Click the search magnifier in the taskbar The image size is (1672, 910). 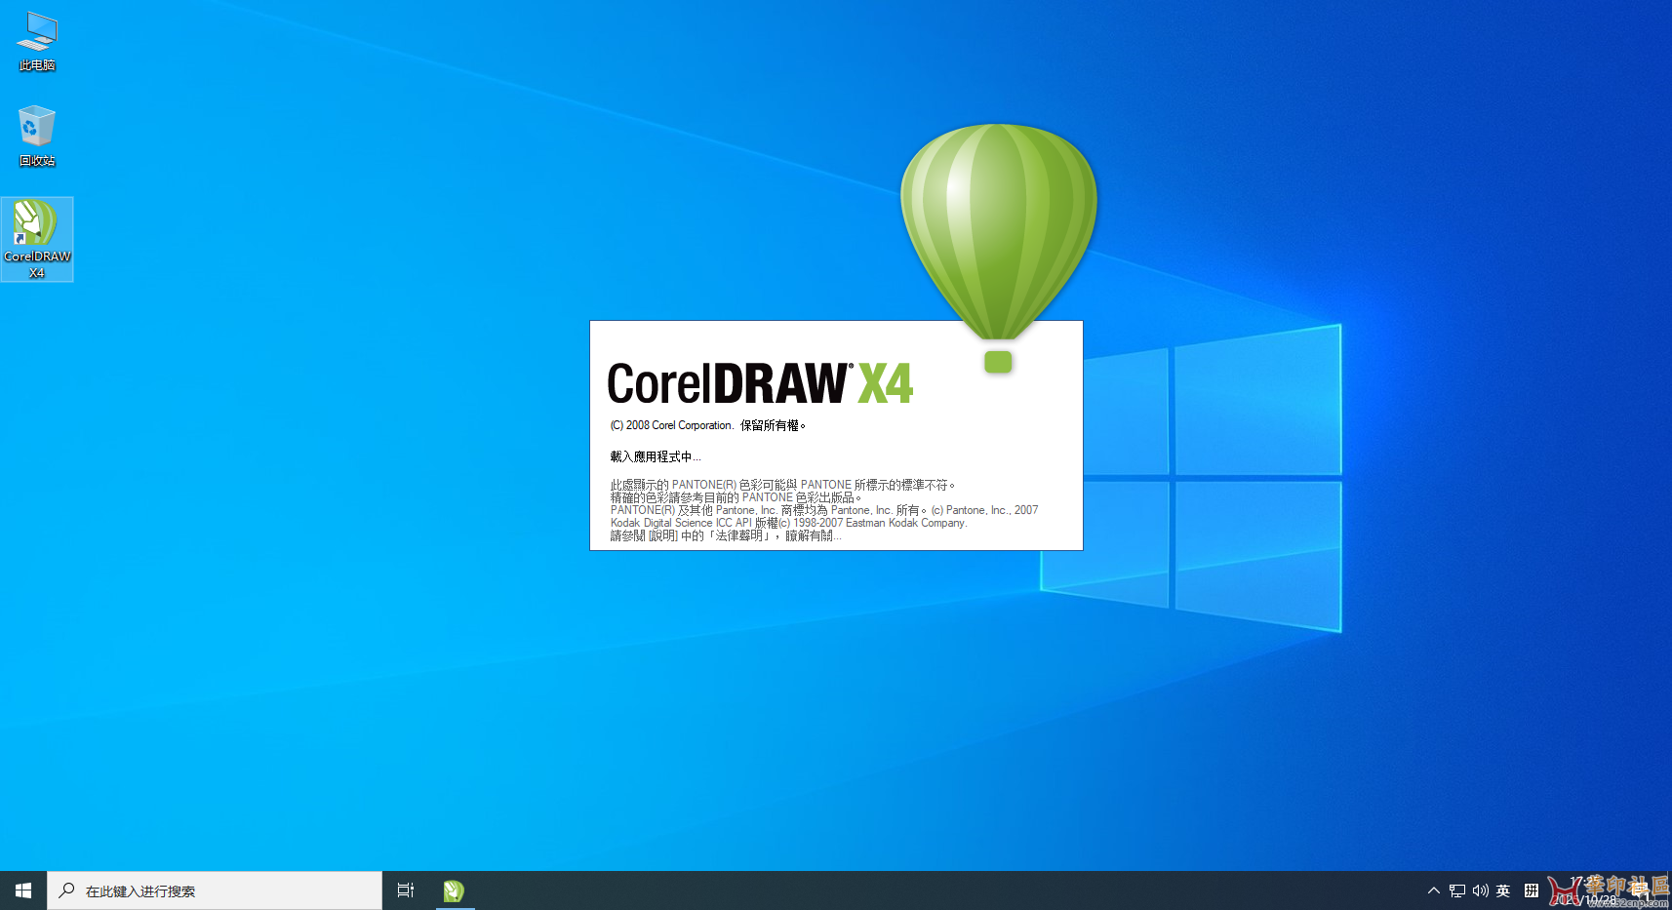pyautogui.click(x=66, y=890)
